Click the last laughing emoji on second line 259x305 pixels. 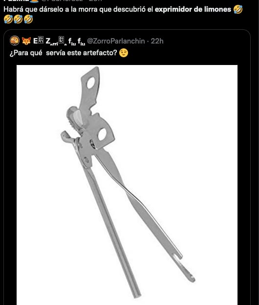(x=28, y=19)
